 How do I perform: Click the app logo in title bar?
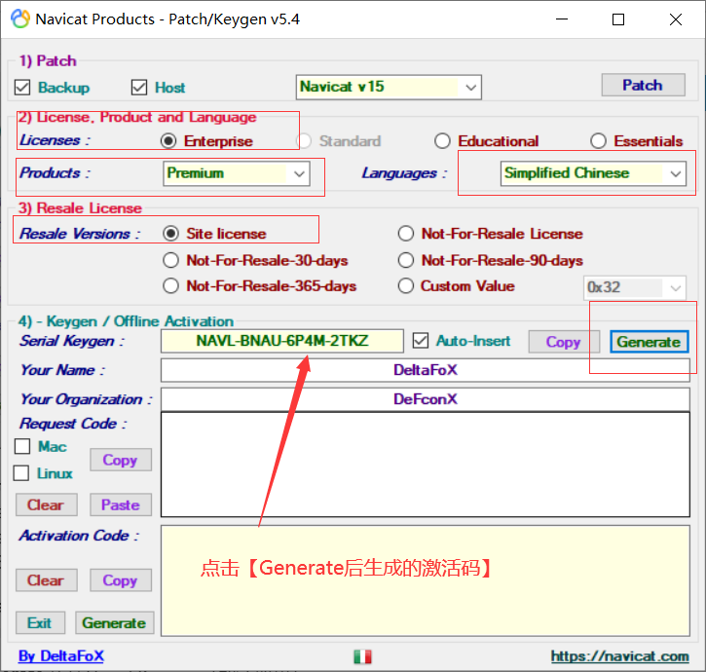point(20,19)
